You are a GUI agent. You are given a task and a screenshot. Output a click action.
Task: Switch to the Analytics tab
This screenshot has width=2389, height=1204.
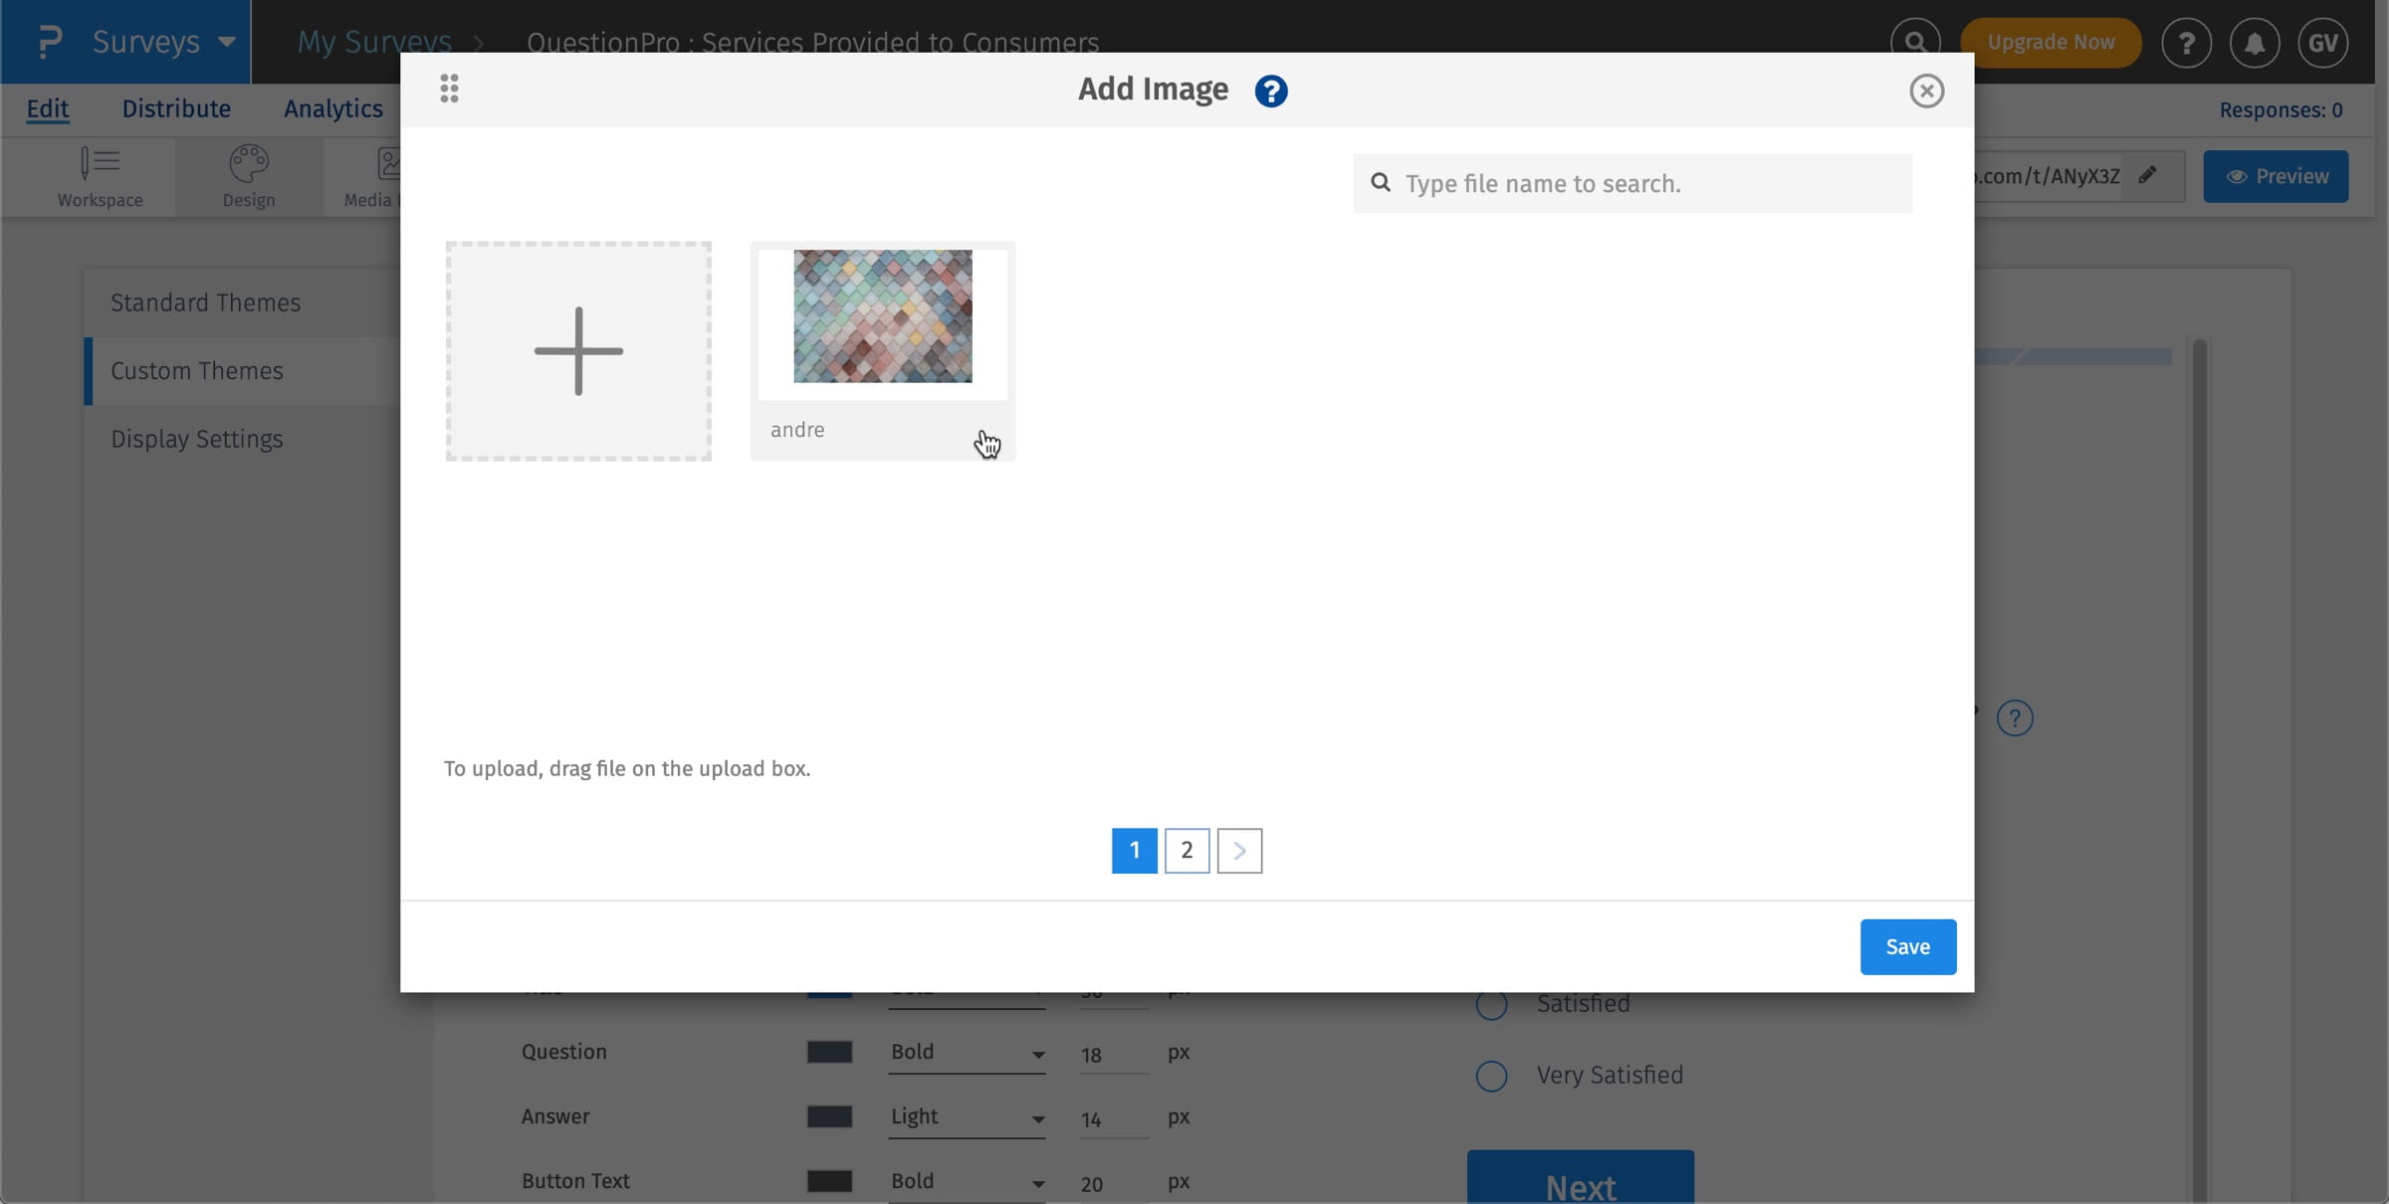pyautogui.click(x=332, y=108)
